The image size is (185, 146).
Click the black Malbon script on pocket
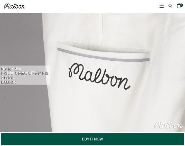click(x=99, y=76)
